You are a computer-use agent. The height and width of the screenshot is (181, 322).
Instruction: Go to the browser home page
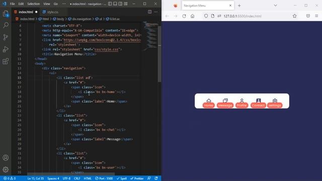(192, 16)
